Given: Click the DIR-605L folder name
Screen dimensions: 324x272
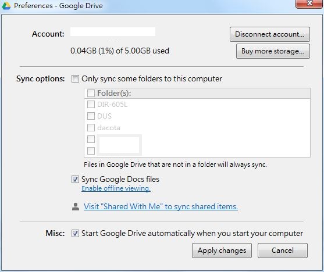Looking at the screenshot, I should coord(112,105).
